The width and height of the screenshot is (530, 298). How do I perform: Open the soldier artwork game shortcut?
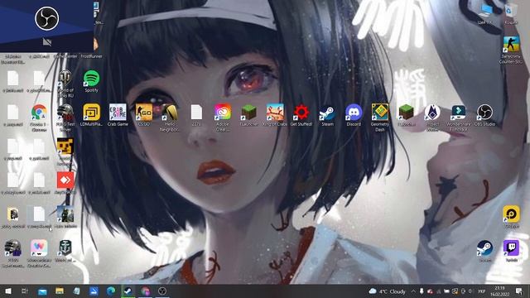(x=65, y=214)
